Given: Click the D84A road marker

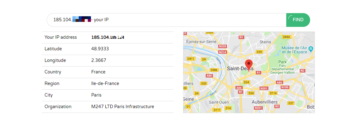Looking at the screenshot, I should 287,37.
